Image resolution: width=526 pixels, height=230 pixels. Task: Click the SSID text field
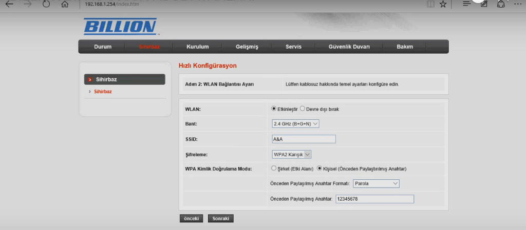[303, 139]
